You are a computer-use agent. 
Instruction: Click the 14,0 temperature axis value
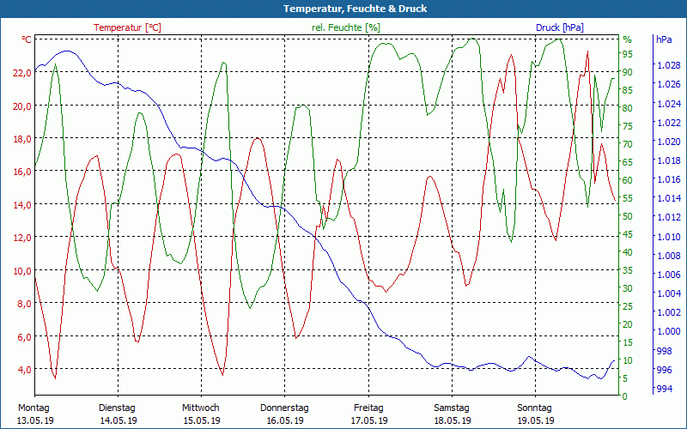pos(21,204)
